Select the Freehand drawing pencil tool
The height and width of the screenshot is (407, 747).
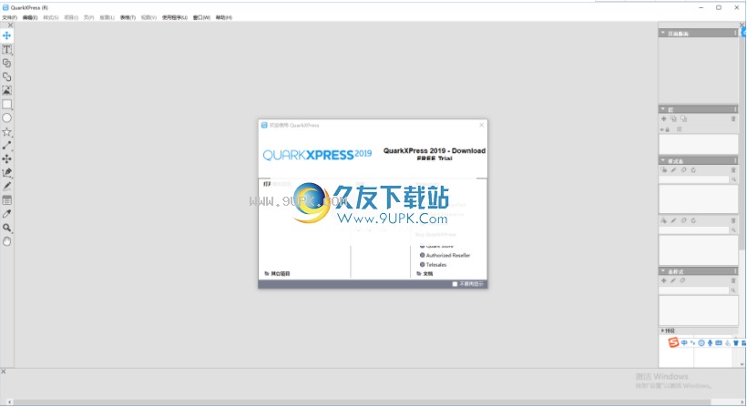click(x=6, y=187)
